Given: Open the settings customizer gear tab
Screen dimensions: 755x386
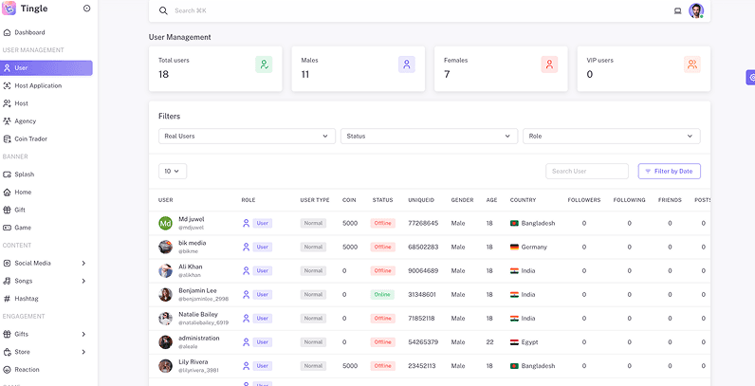Looking at the screenshot, I should (750, 77).
